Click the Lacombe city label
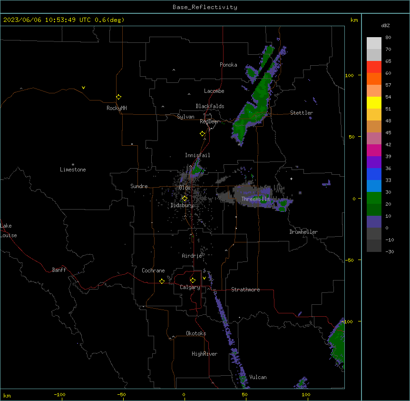Screen dimensions: 410x401 pyautogui.click(x=214, y=91)
